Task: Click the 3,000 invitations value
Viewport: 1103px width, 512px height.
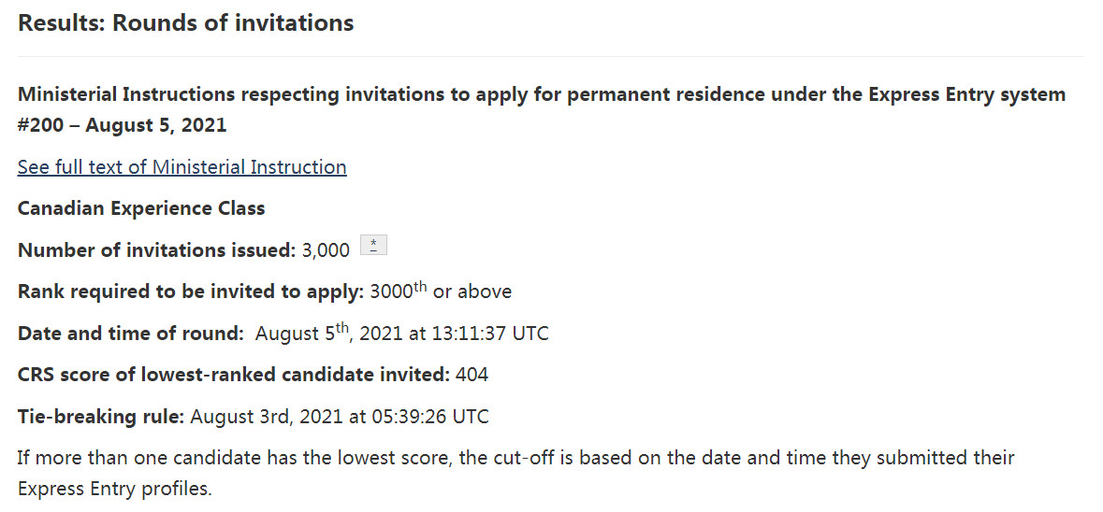Action: coord(326,250)
